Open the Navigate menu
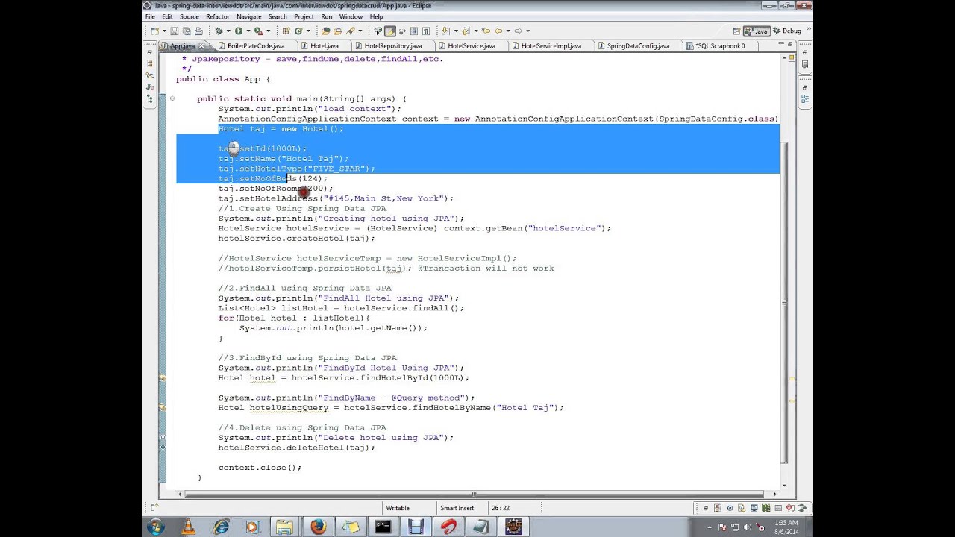955x537 pixels. coord(249,16)
